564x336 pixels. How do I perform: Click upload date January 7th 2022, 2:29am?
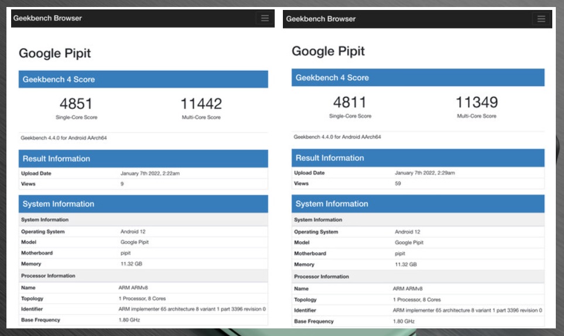point(425,173)
